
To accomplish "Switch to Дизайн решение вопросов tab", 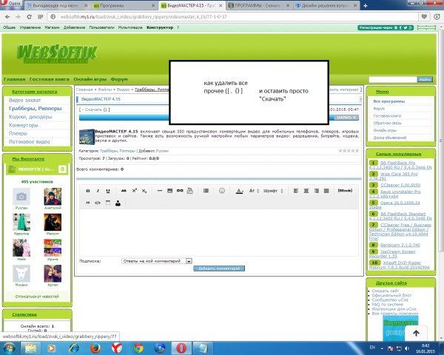I will (326, 5).
